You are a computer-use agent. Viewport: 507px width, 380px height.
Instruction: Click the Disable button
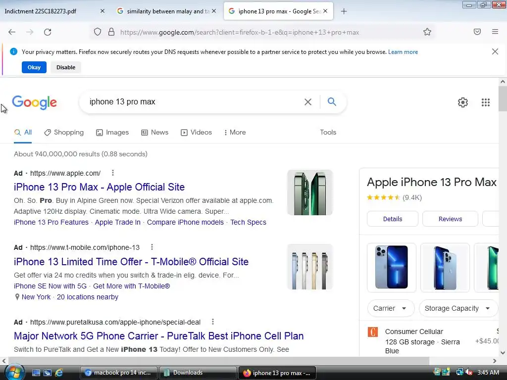(x=66, y=67)
